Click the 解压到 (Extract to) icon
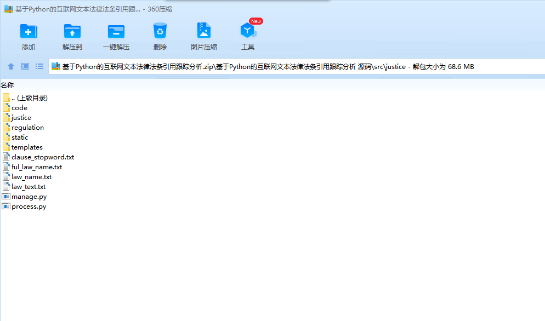 pos(72,31)
